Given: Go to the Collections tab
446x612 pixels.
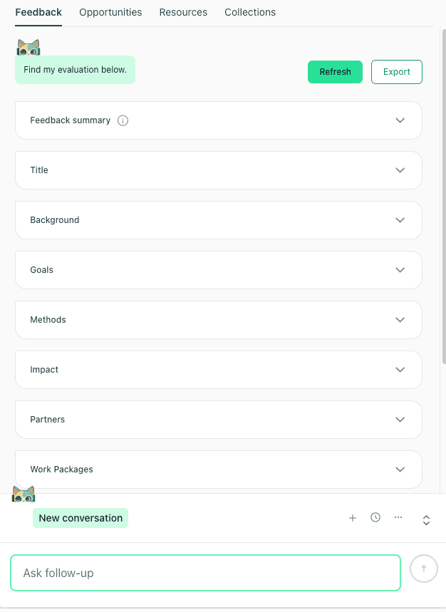Looking at the screenshot, I should click(250, 12).
